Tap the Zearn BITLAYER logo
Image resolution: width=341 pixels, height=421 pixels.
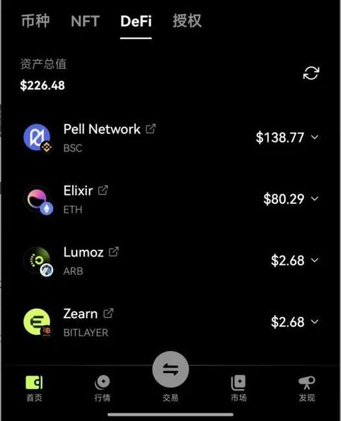tap(37, 322)
